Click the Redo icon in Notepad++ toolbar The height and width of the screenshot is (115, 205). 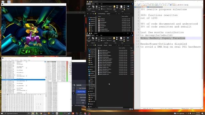[154, 5]
